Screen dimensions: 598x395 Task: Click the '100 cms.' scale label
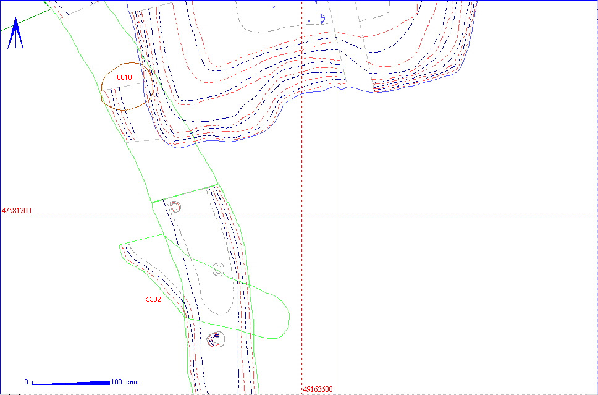pos(125,382)
